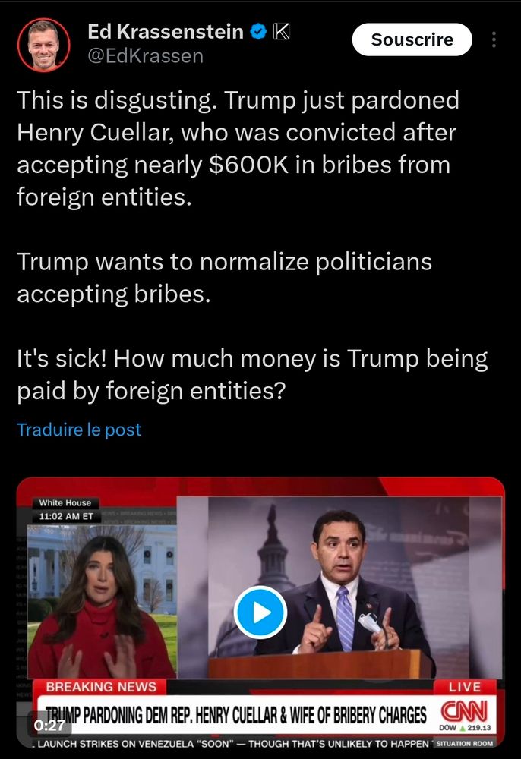Click the blue verified checkmark badge

[x=258, y=32]
